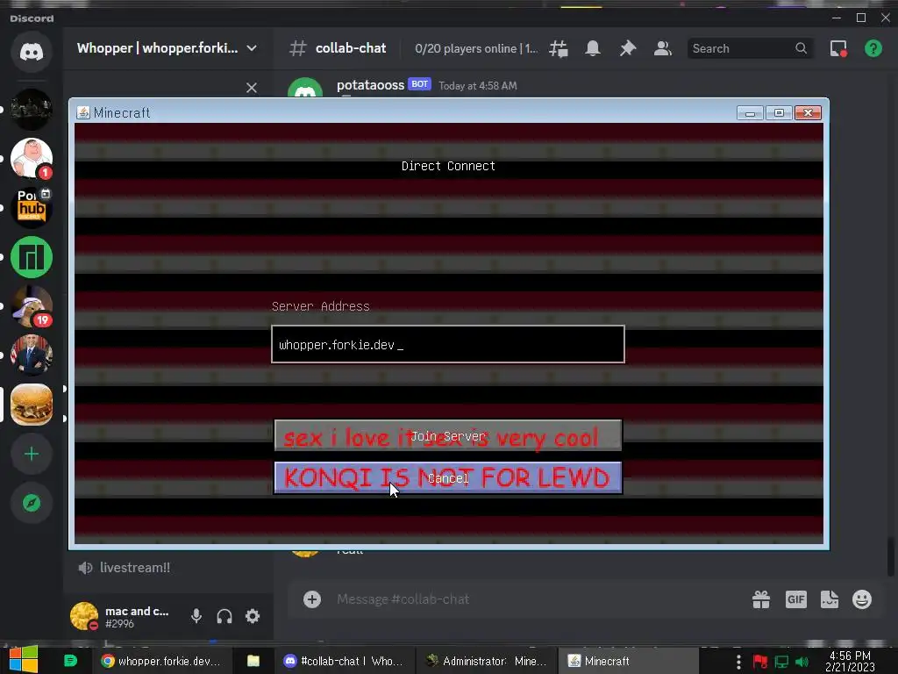Screen dimensions: 898x674
Task: Open the GIF picker
Action: point(796,599)
